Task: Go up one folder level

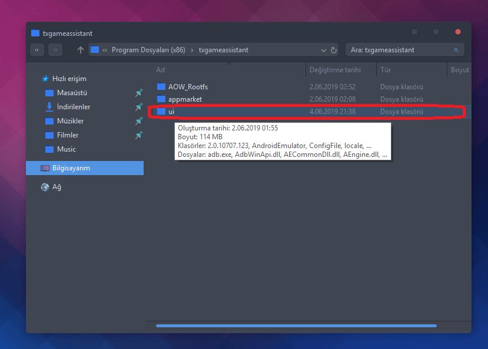Action: pos(81,50)
